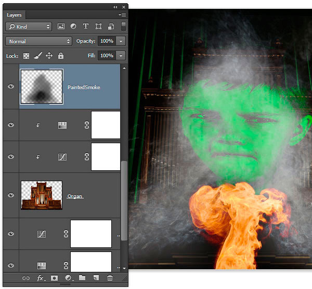Click the Organ layer name
The height and width of the screenshot is (289, 312).
tap(74, 196)
